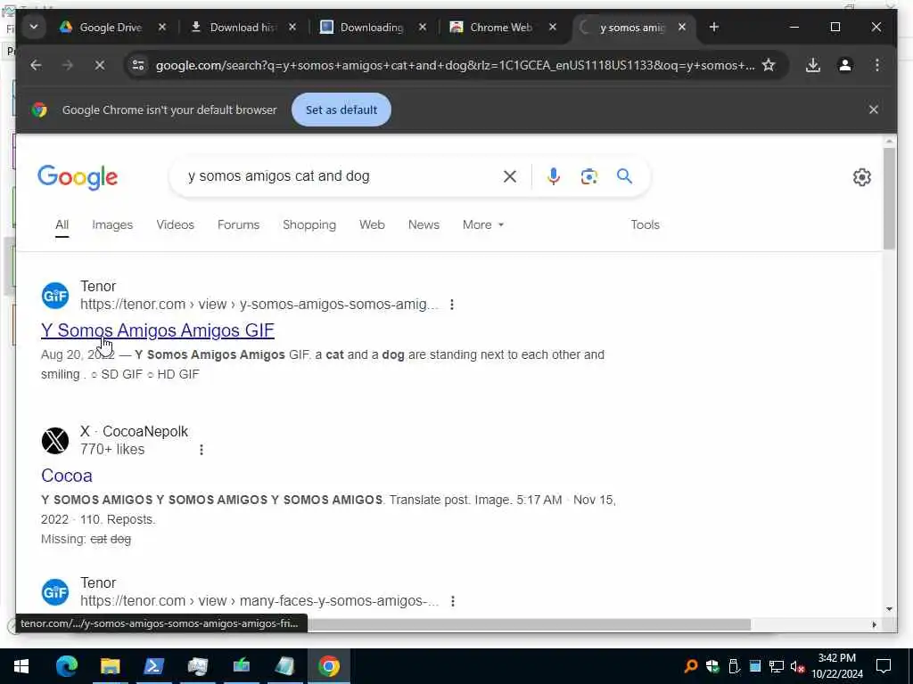Screen dimensions: 913x684
Task: Go to Google home via logo
Action: [78, 177]
